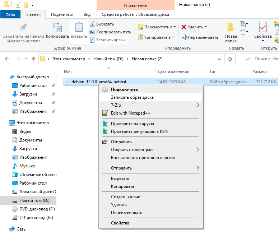Viewport: 279px width, 232px height.
Task: Sort by the Тип column header
Action: [213, 71]
